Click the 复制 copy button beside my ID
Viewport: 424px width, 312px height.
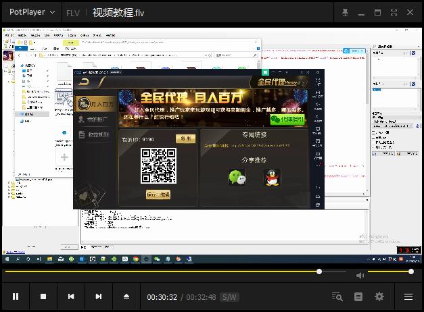pyautogui.click(x=185, y=138)
